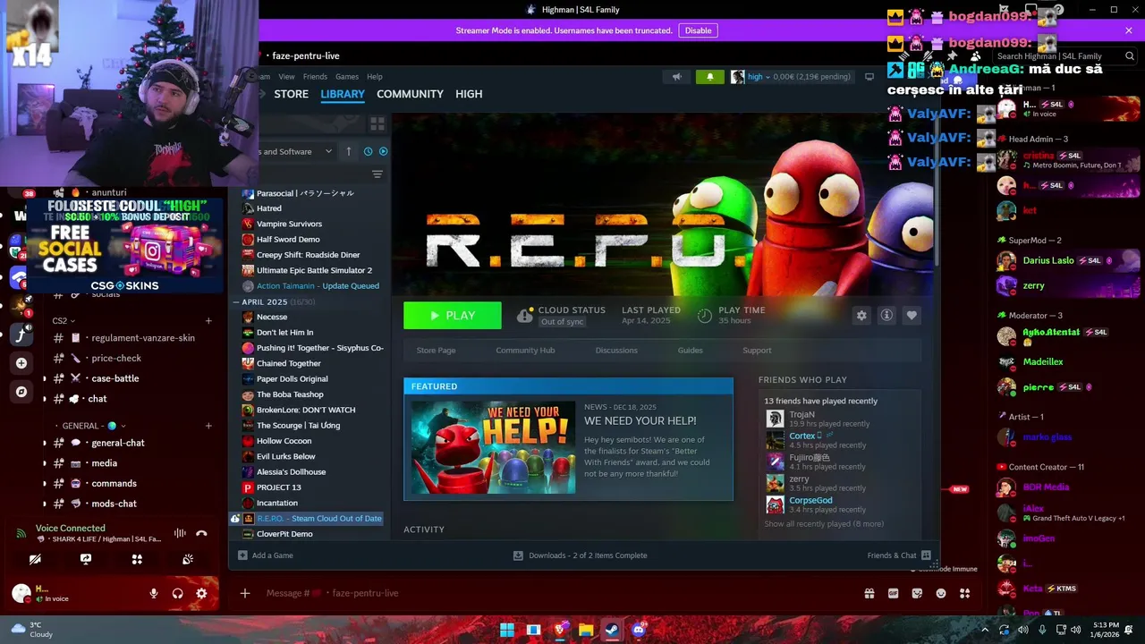
Task: Focus Discord message input field
Action: click(555, 593)
